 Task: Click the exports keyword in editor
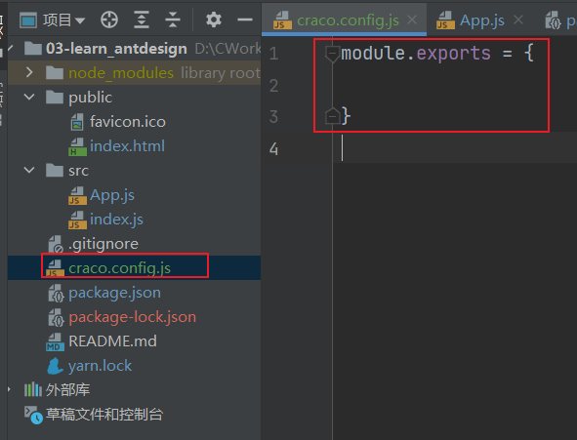[453, 54]
